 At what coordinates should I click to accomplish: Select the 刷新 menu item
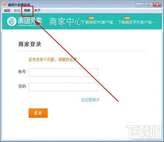27,10
